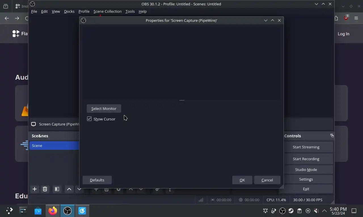Cancel the Screen Capture properties dialog
Image resolution: width=363 pixels, height=217 pixels.
click(x=267, y=180)
